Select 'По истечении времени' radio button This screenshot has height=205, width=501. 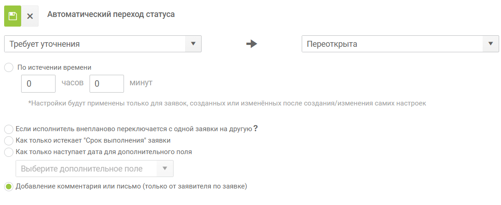(x=9, y=68)
